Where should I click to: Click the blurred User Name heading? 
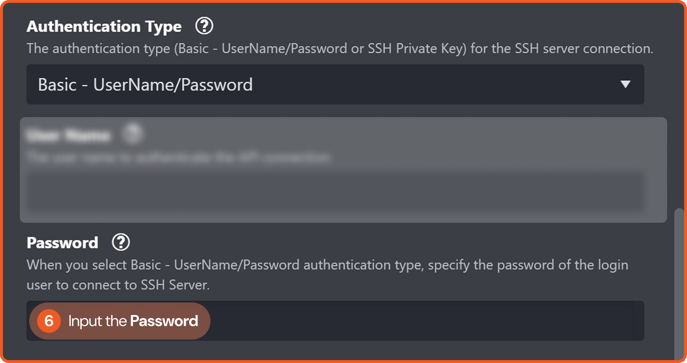69,135
